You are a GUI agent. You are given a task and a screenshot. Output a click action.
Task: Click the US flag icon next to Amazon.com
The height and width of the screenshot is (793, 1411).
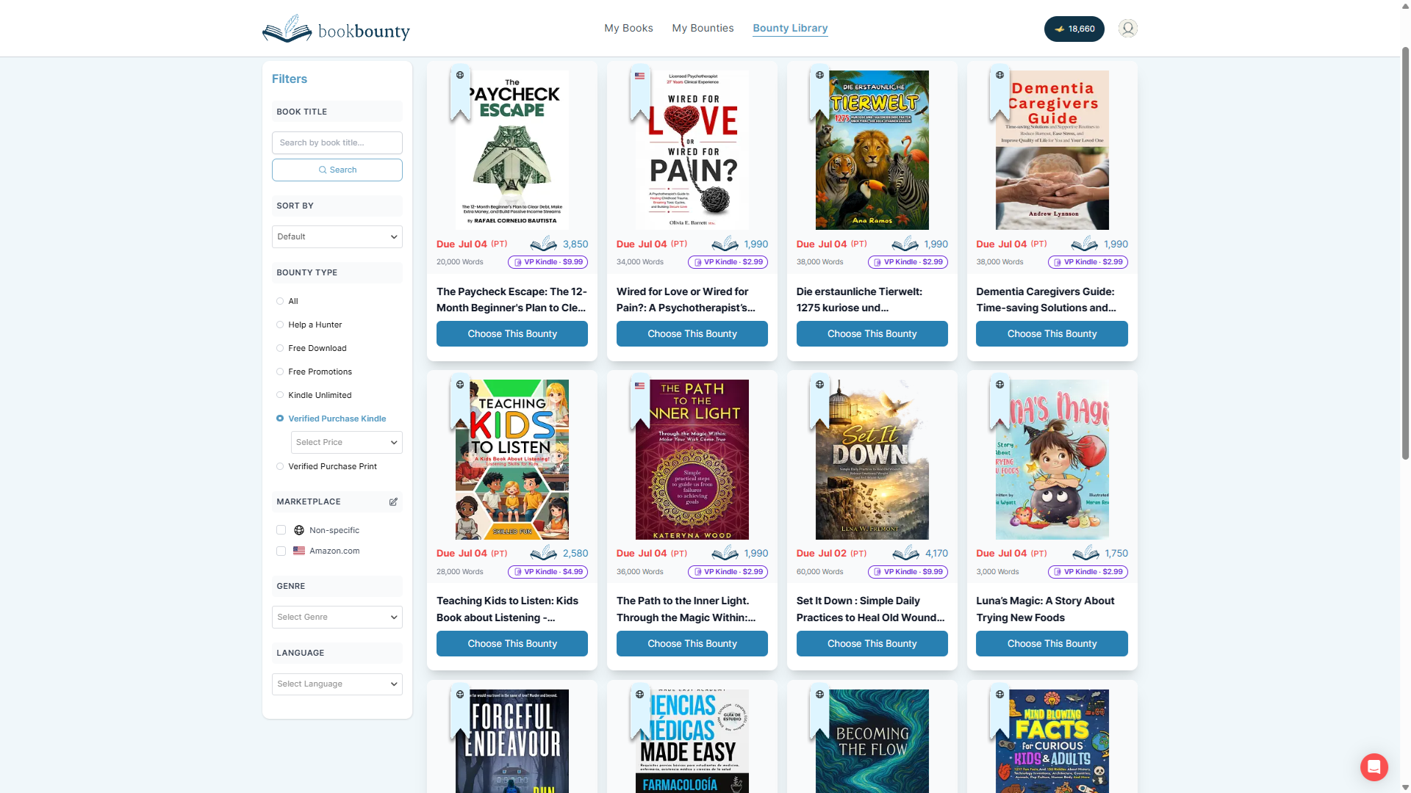click(x=299, y=551)
